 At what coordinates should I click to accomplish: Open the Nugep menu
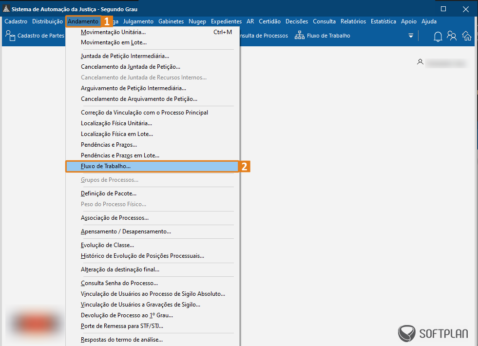[197, 21]
